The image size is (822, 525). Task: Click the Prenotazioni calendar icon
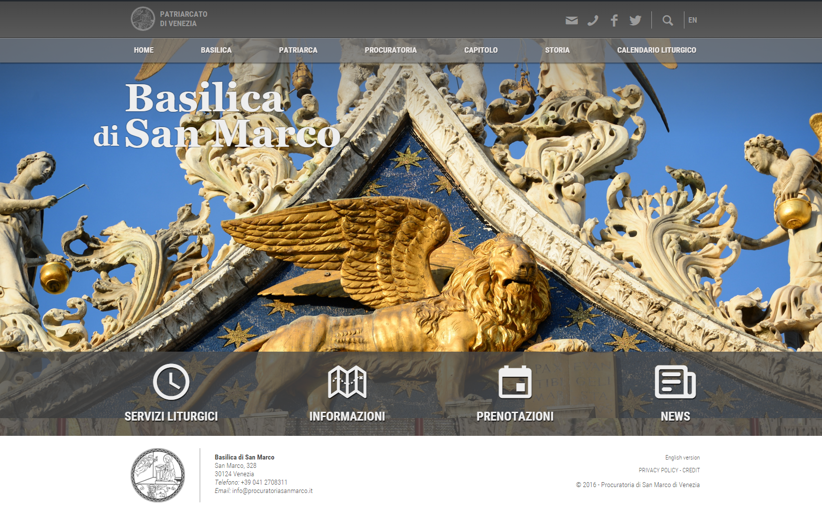click(515, 382)
